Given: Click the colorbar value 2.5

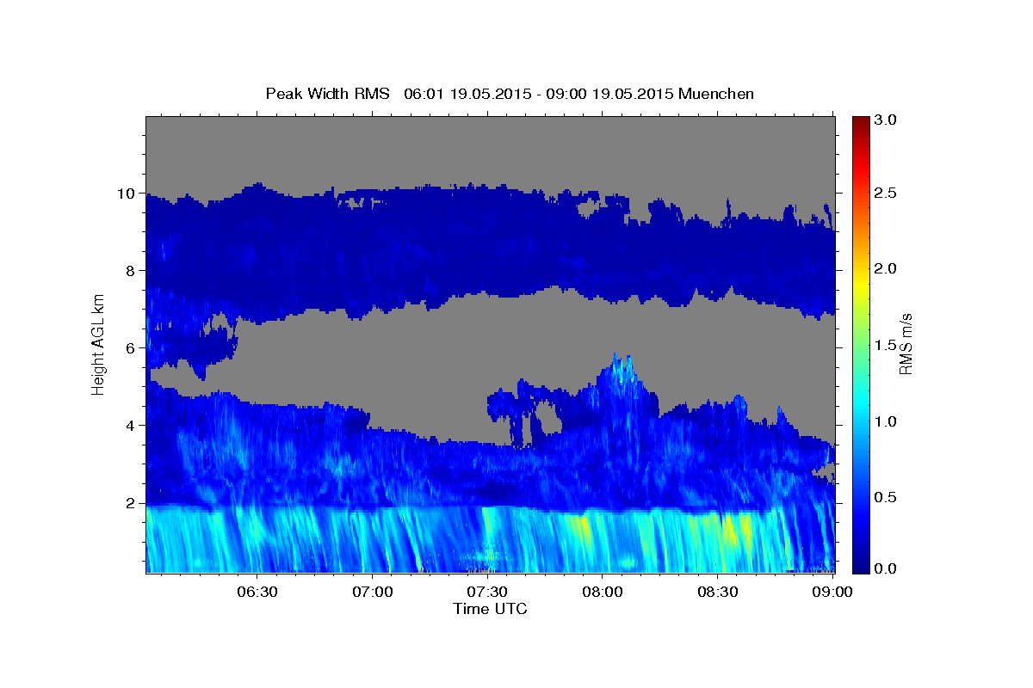Looking at the screenshot, I should pyautogui.click(x=884, y=193).
